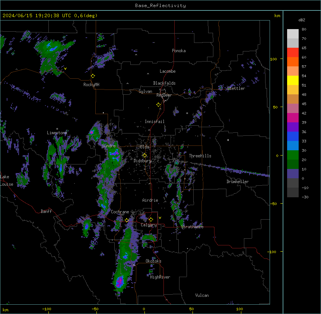Click the 80 value on dBZ legend
321x314 pixels.
[304, 29]
